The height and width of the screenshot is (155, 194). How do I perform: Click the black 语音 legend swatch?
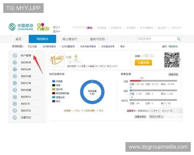[54, 85]
